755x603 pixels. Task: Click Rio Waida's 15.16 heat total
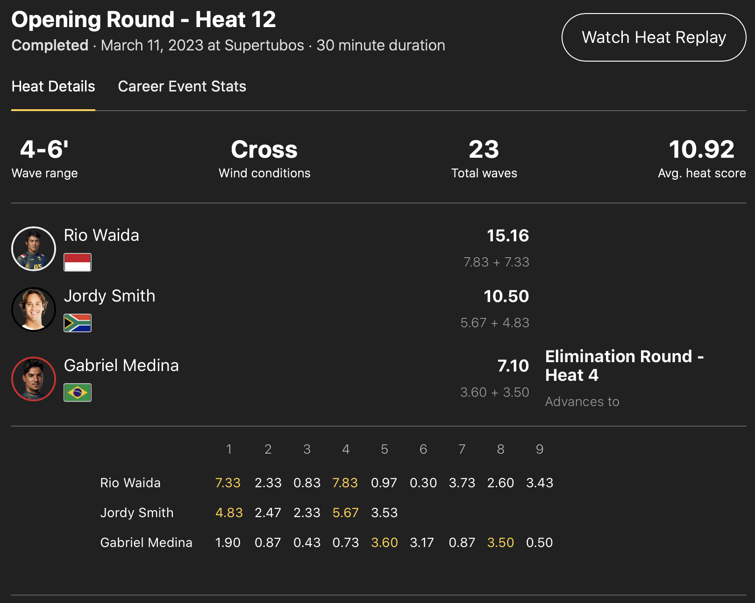click(x=507, y=236)
